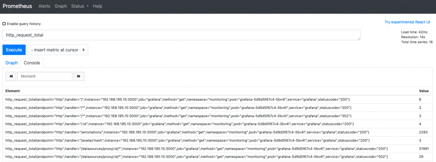Viewport: 436px width, 162px height.
Task: Select the handler="/annotations" row
Action: click(x=218, y=132)
